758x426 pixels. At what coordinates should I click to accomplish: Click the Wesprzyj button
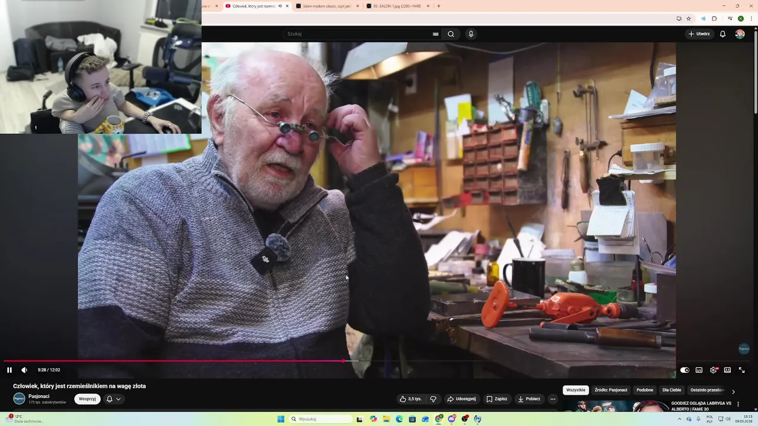point(87,399)
